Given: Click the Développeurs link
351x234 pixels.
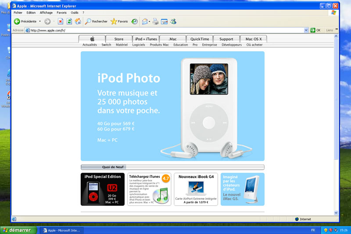Looking at the screenshot, I should [x=232, y=45].
